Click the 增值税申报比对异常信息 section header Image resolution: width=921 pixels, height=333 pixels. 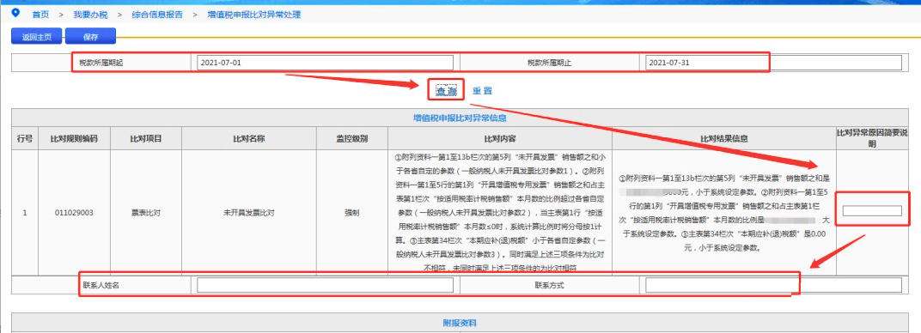tap(460, 118)
